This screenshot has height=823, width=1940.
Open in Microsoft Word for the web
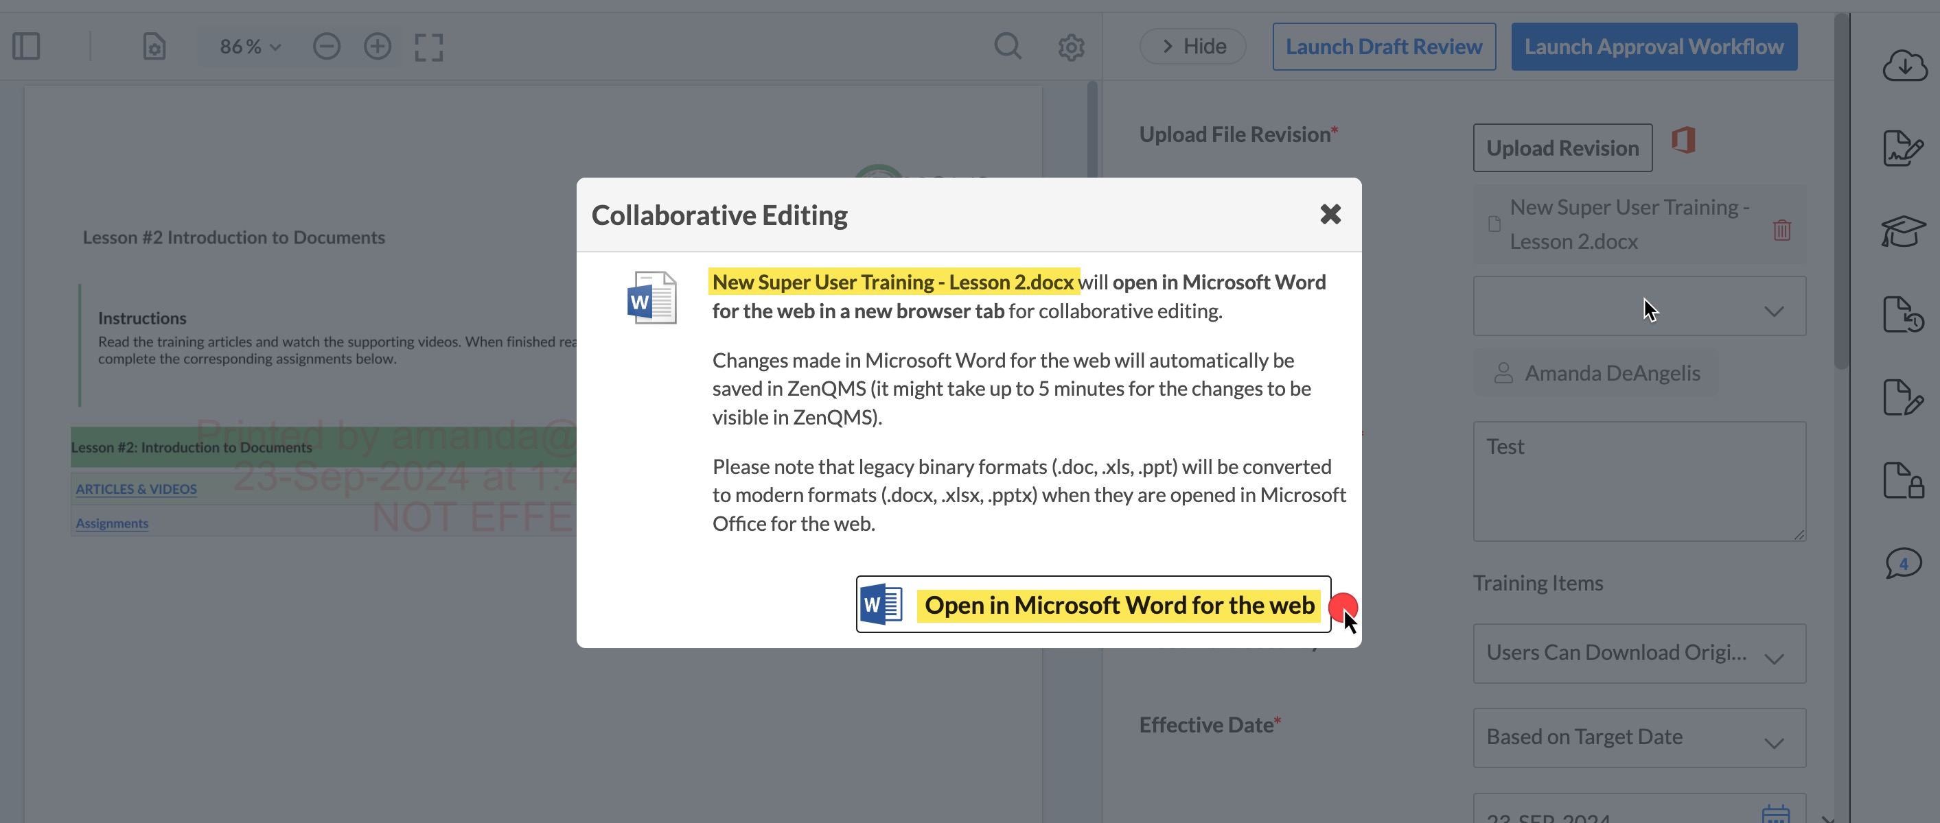tap(1094, 605)
